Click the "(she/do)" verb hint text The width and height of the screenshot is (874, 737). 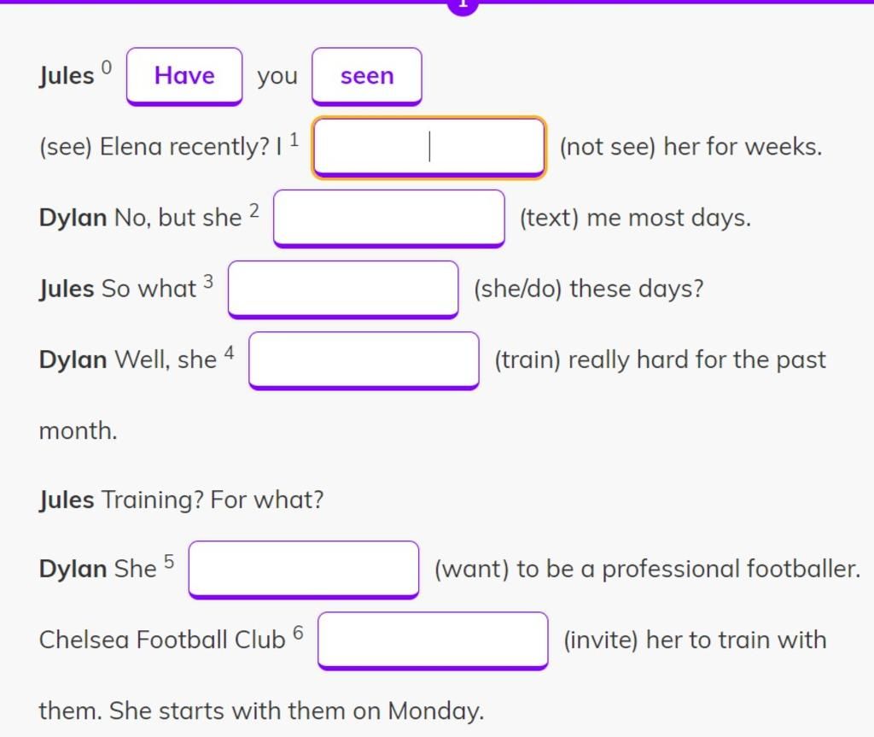518,289
